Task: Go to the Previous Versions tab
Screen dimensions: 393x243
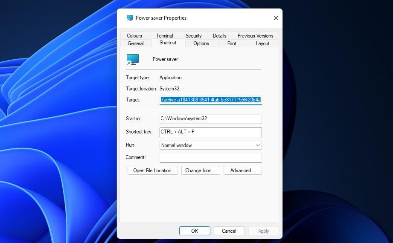Action: click(x=256, y=36)
